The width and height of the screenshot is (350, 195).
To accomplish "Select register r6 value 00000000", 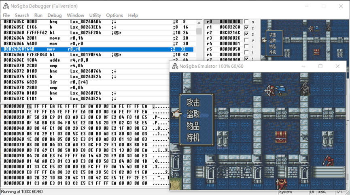I will (230, 55).
